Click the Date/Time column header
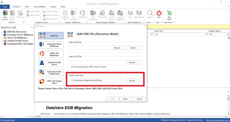 (181, 31)
